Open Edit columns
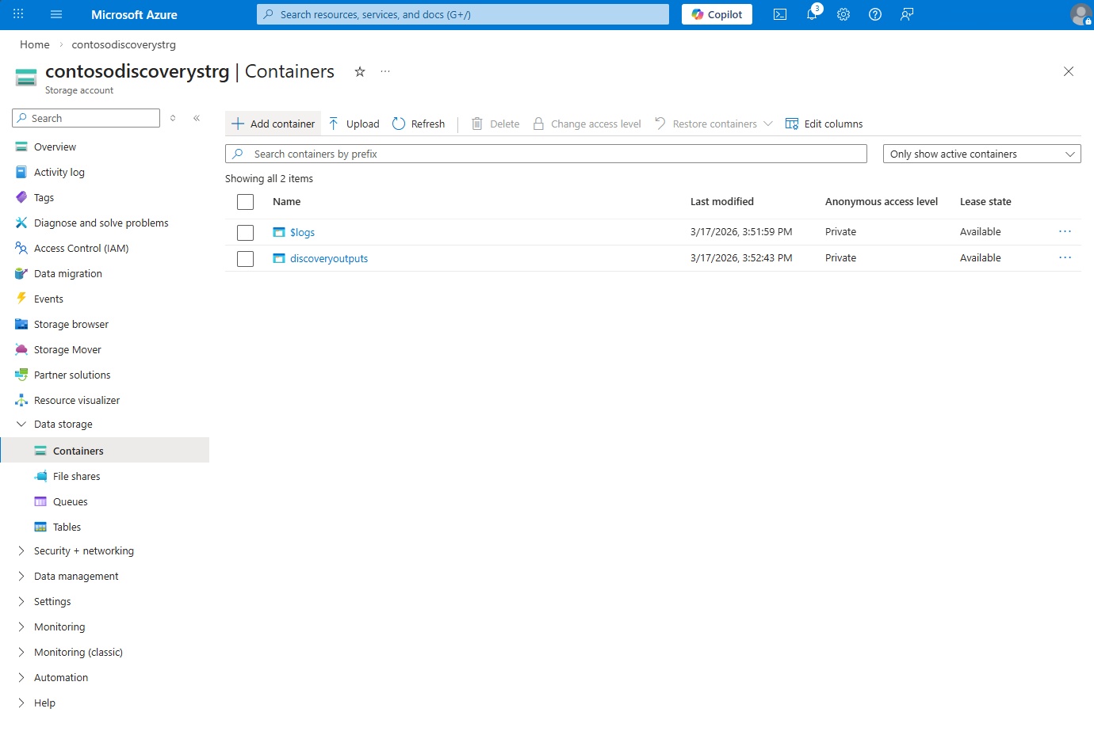The width and height of the screenshot is (1094, 735). pos(824,124)
